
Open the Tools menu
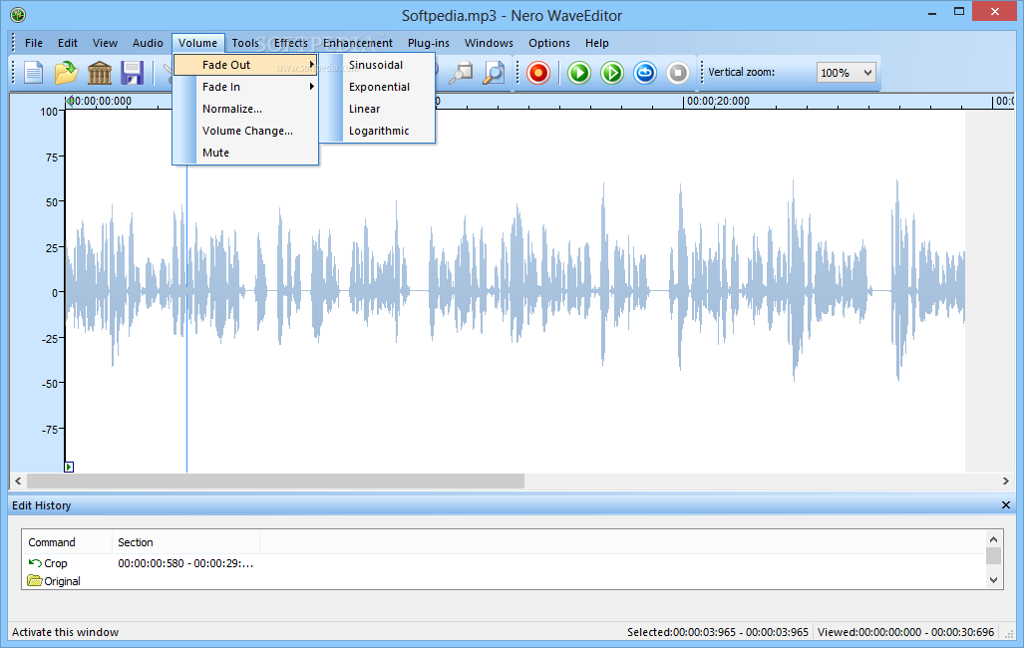245,43
